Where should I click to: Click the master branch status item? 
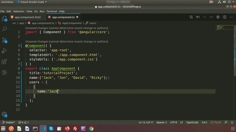pyautogui.click(x=8, y=122)
